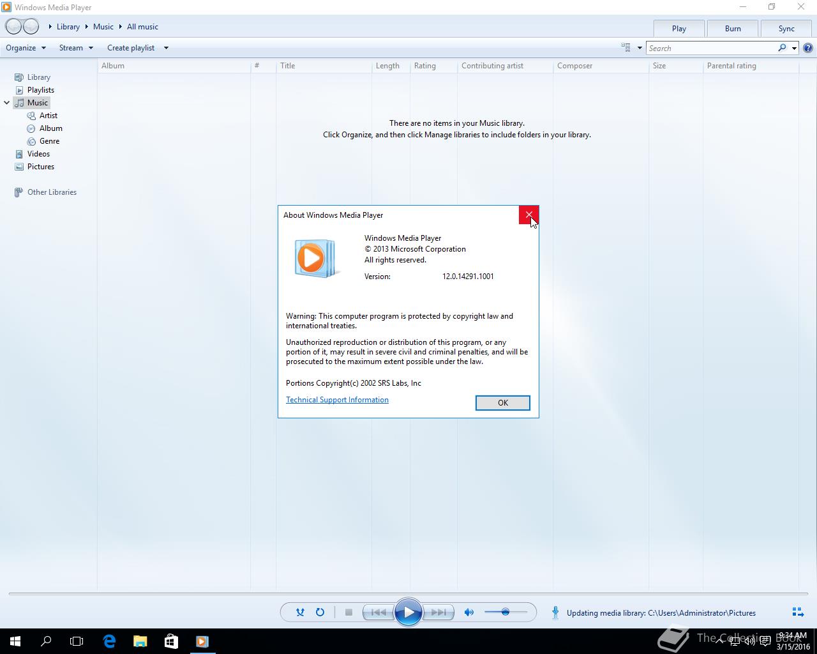
Task: Click the Search input field
Action: point(711,48)
